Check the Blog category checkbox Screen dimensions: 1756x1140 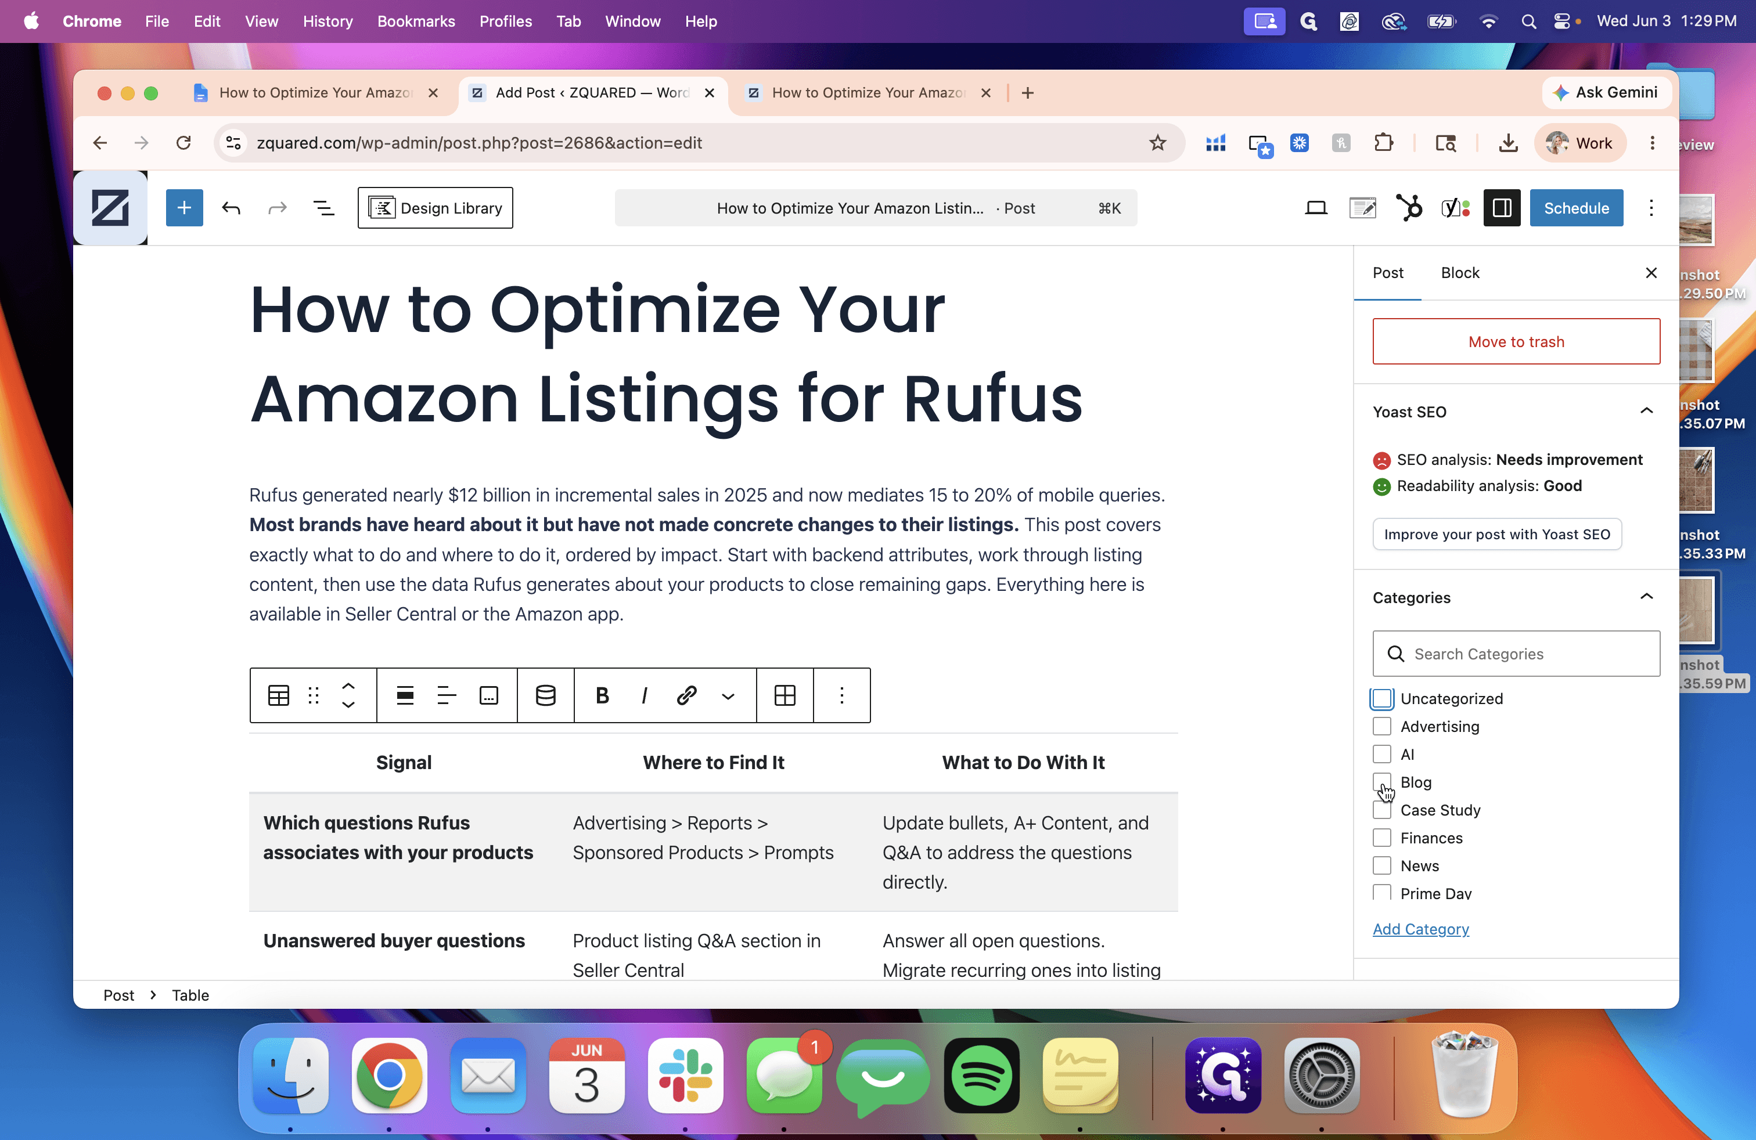pyautogui.click(x=1381, y=782)
